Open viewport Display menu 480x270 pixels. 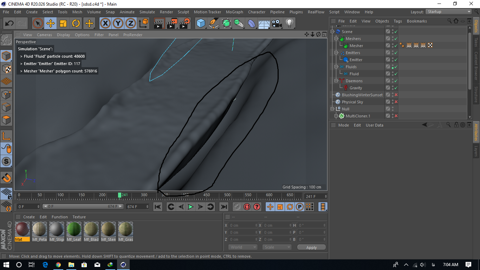tap(64, 35)
